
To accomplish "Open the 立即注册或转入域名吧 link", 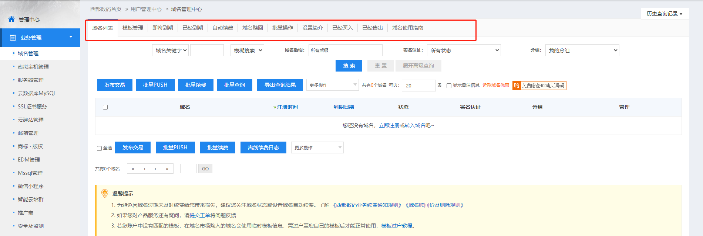I will [x=406, y=125].
